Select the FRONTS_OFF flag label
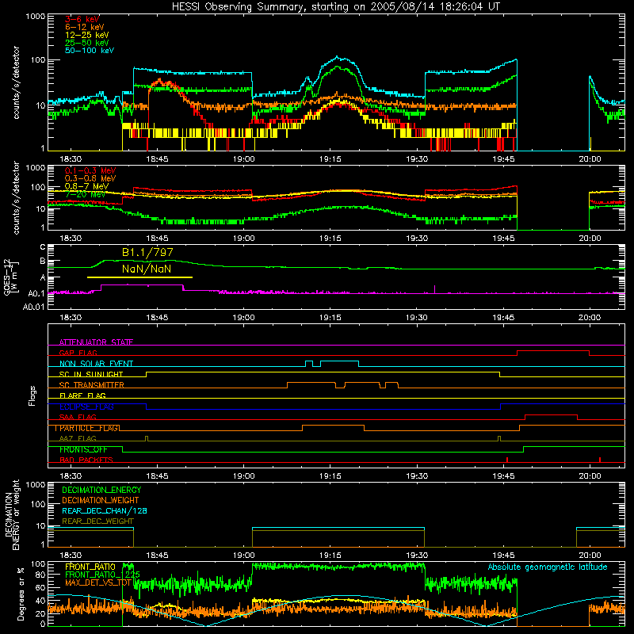This screenshot has height=634, width=634. [x=83, y=449]
